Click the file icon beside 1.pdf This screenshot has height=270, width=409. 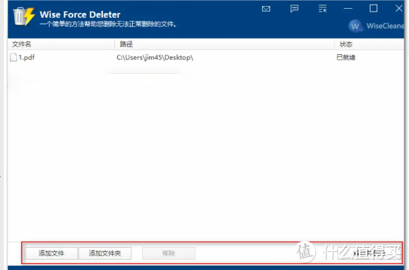click(x=14, y=58)
